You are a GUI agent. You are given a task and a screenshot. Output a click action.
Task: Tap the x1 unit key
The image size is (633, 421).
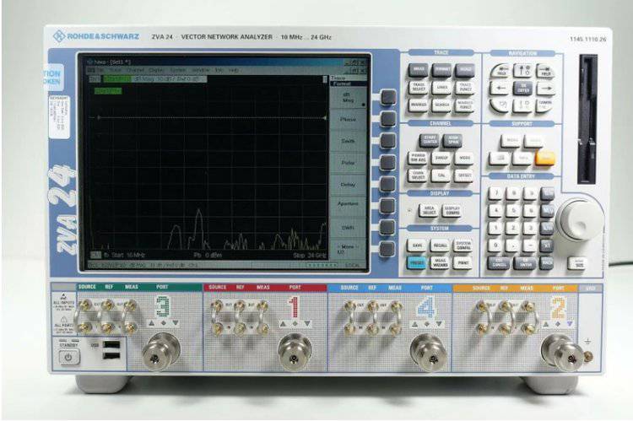coord(548,246)
